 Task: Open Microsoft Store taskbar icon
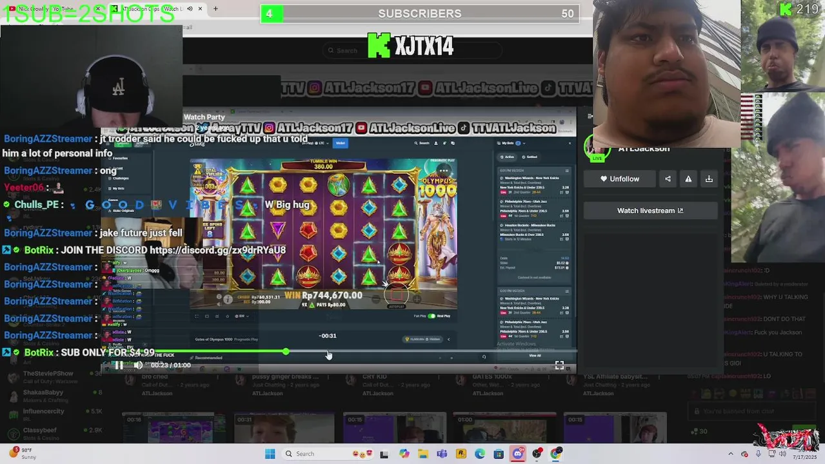point(499,454)
